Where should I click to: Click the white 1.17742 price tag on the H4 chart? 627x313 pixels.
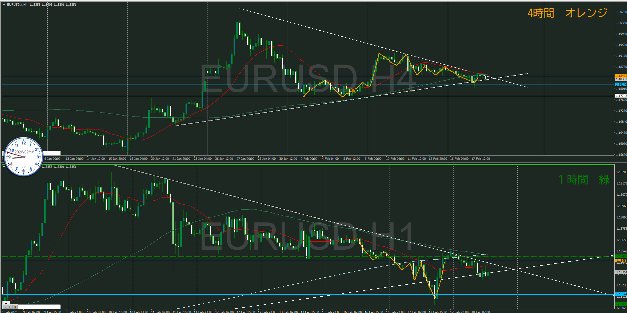point(621,96)
